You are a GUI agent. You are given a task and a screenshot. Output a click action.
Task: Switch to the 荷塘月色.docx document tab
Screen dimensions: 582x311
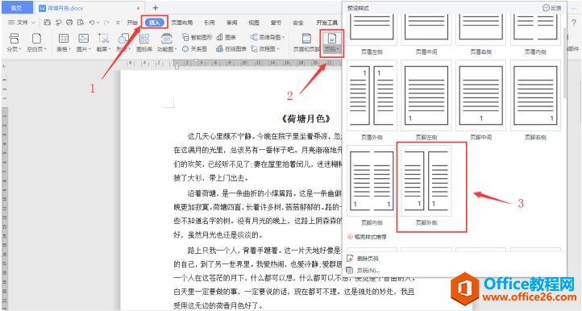[x=65, y=8]
